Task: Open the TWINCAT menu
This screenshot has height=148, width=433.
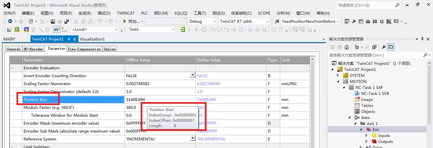Action: (x=126, y=13)
